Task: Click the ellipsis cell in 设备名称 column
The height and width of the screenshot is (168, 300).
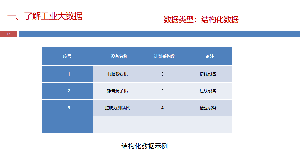Action: 117,124
